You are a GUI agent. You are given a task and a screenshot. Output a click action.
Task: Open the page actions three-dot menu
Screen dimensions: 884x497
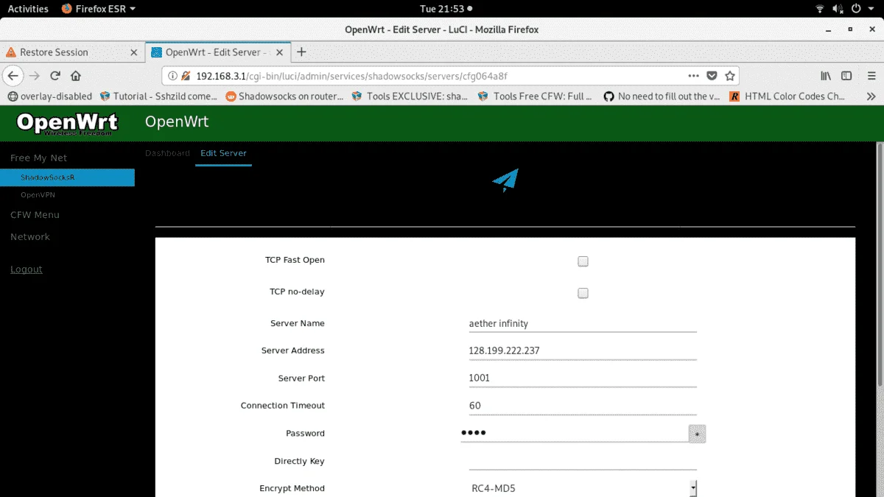click(x=694, y=76)
